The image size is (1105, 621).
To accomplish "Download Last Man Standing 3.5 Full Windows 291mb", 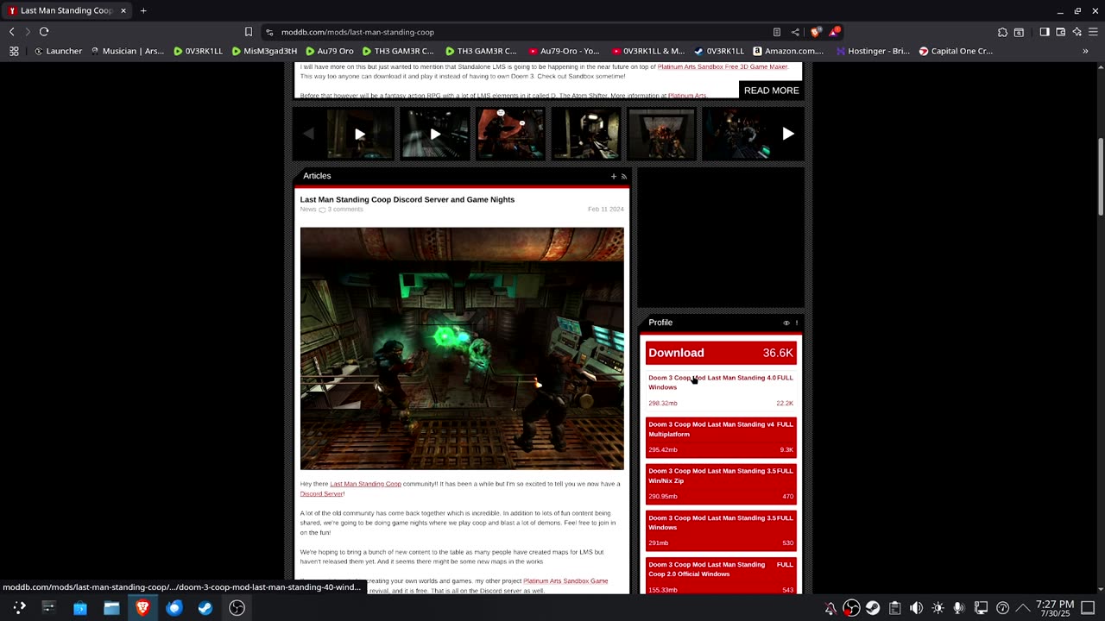I will point(721,530).
